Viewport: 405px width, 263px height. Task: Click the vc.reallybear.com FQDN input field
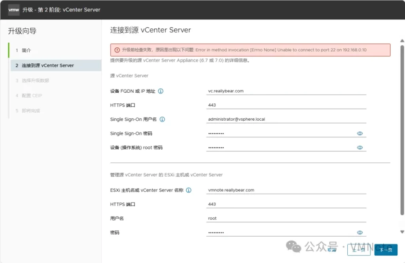(286, 91)
